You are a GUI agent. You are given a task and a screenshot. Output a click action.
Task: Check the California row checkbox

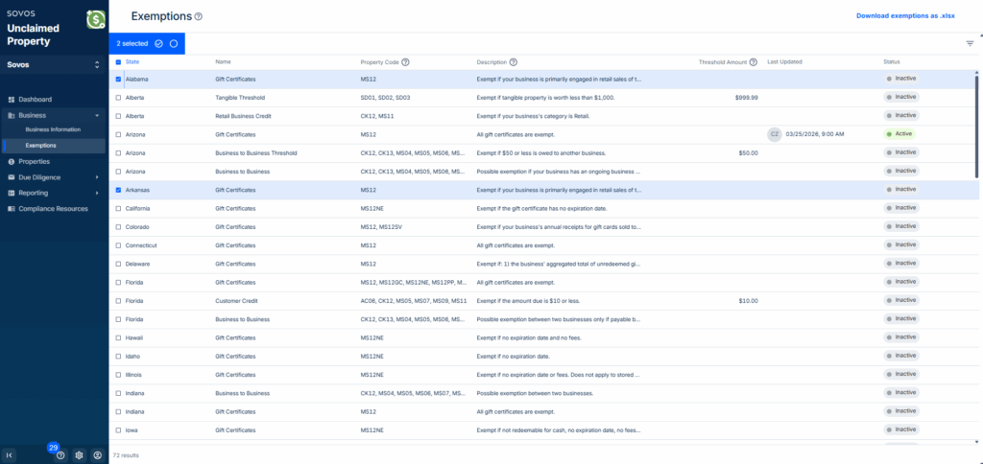tap(118, 208)
